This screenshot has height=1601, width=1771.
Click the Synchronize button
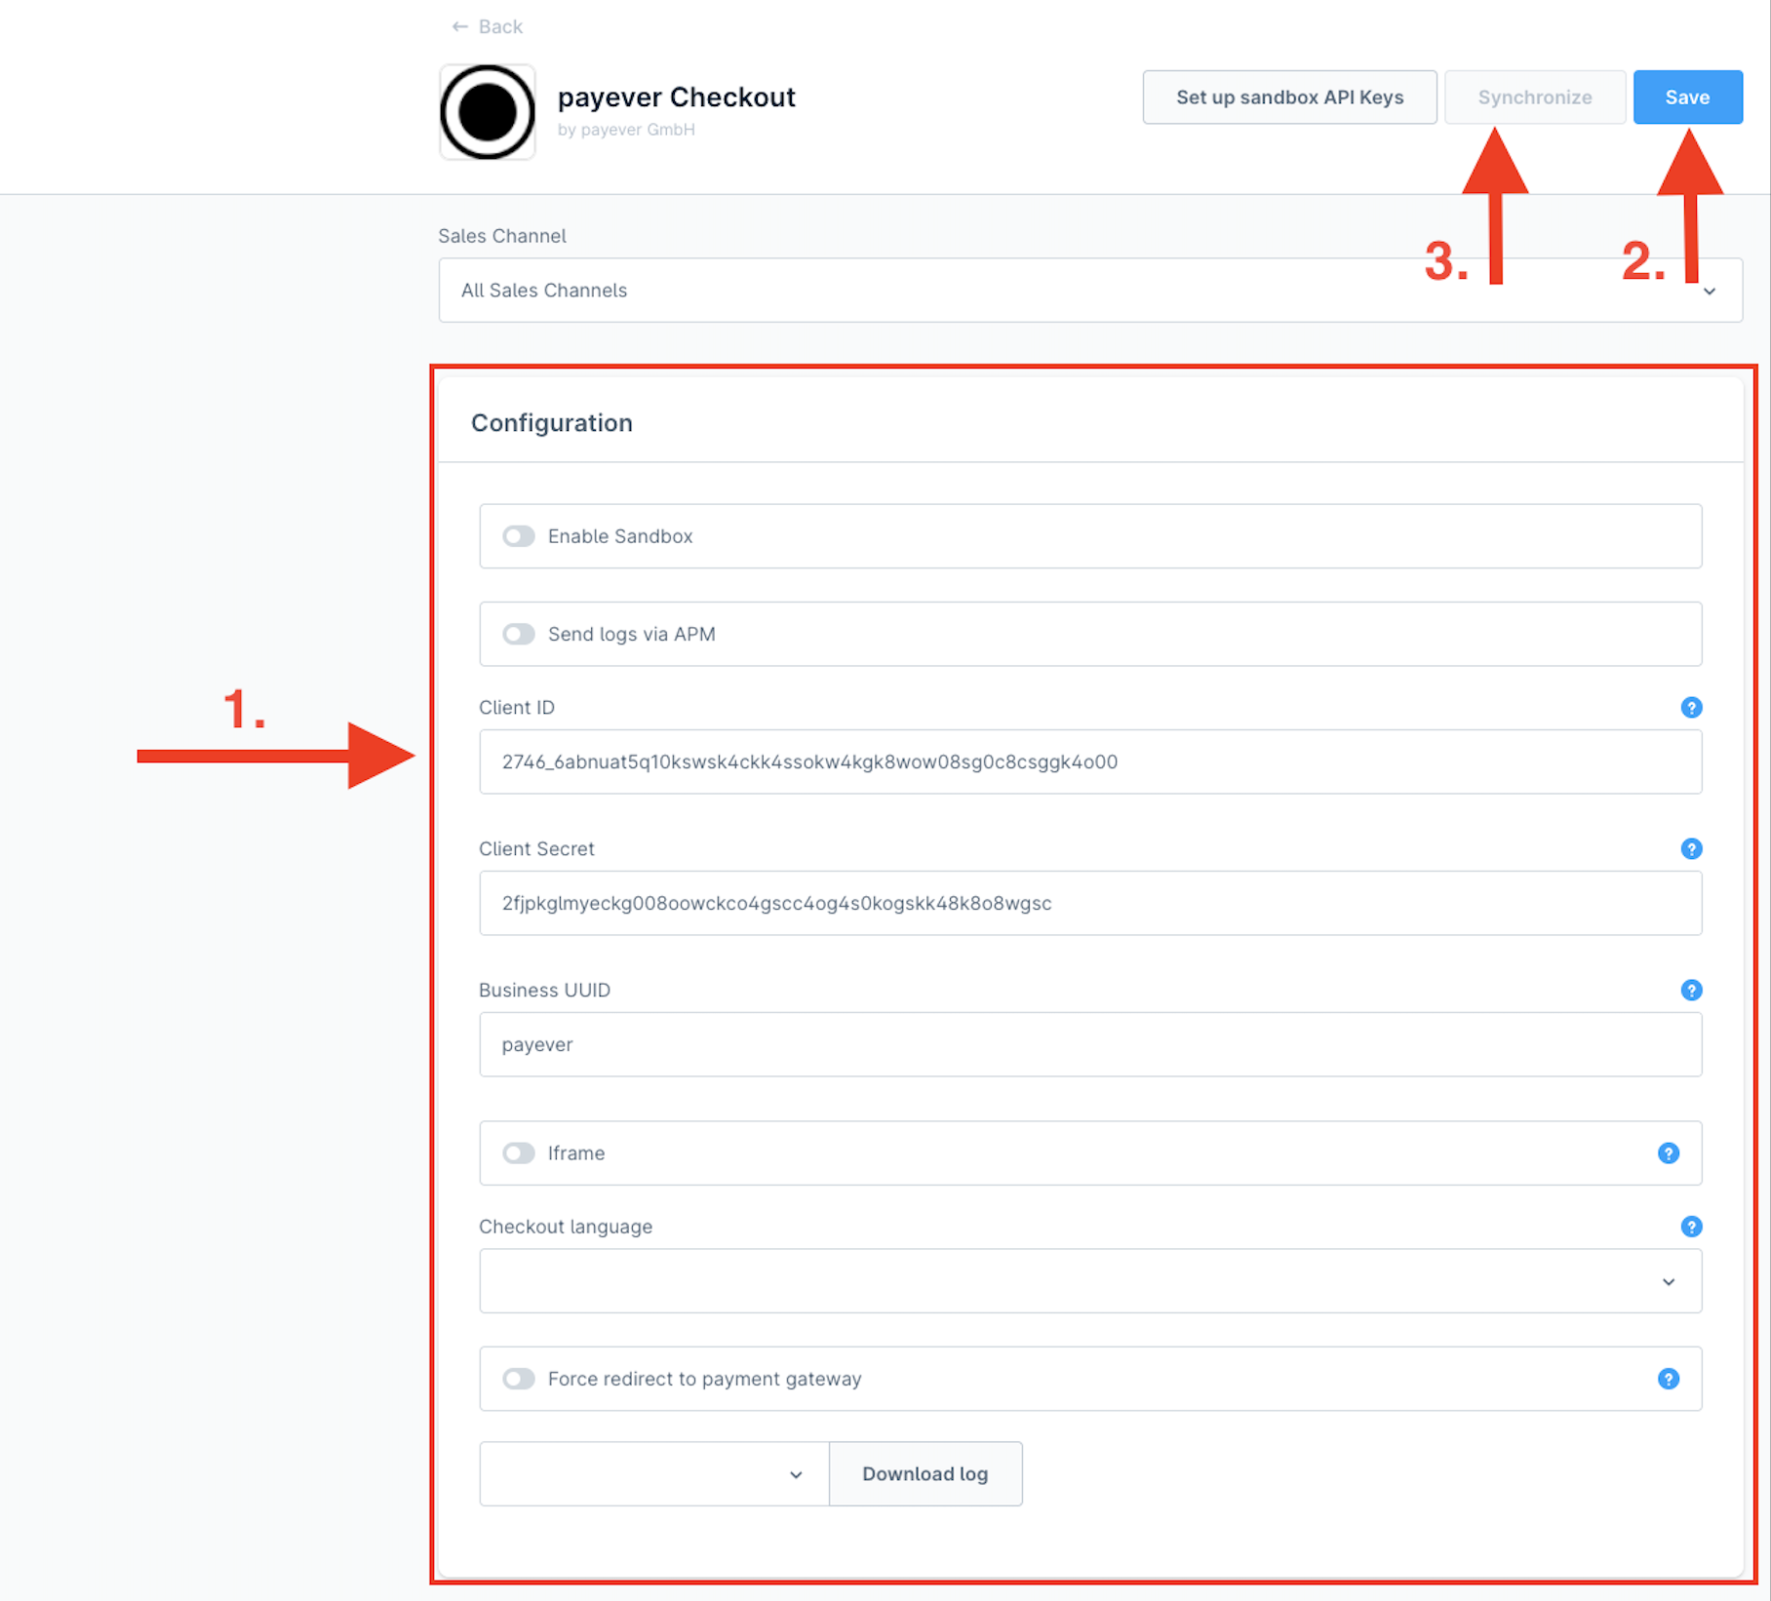coord(1535,98)
